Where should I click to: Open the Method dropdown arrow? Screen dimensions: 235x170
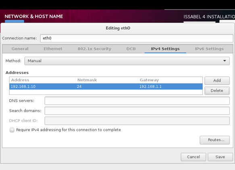(225, 61)
